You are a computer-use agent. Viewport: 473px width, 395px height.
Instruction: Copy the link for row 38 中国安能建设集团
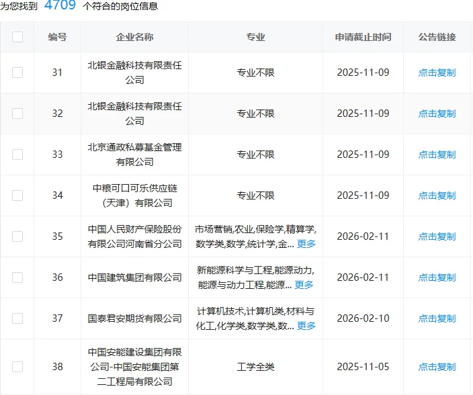[437, 367]
